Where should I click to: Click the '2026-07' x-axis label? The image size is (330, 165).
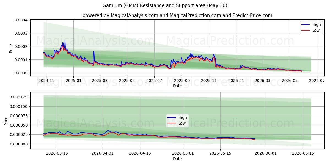coord(317,81)
